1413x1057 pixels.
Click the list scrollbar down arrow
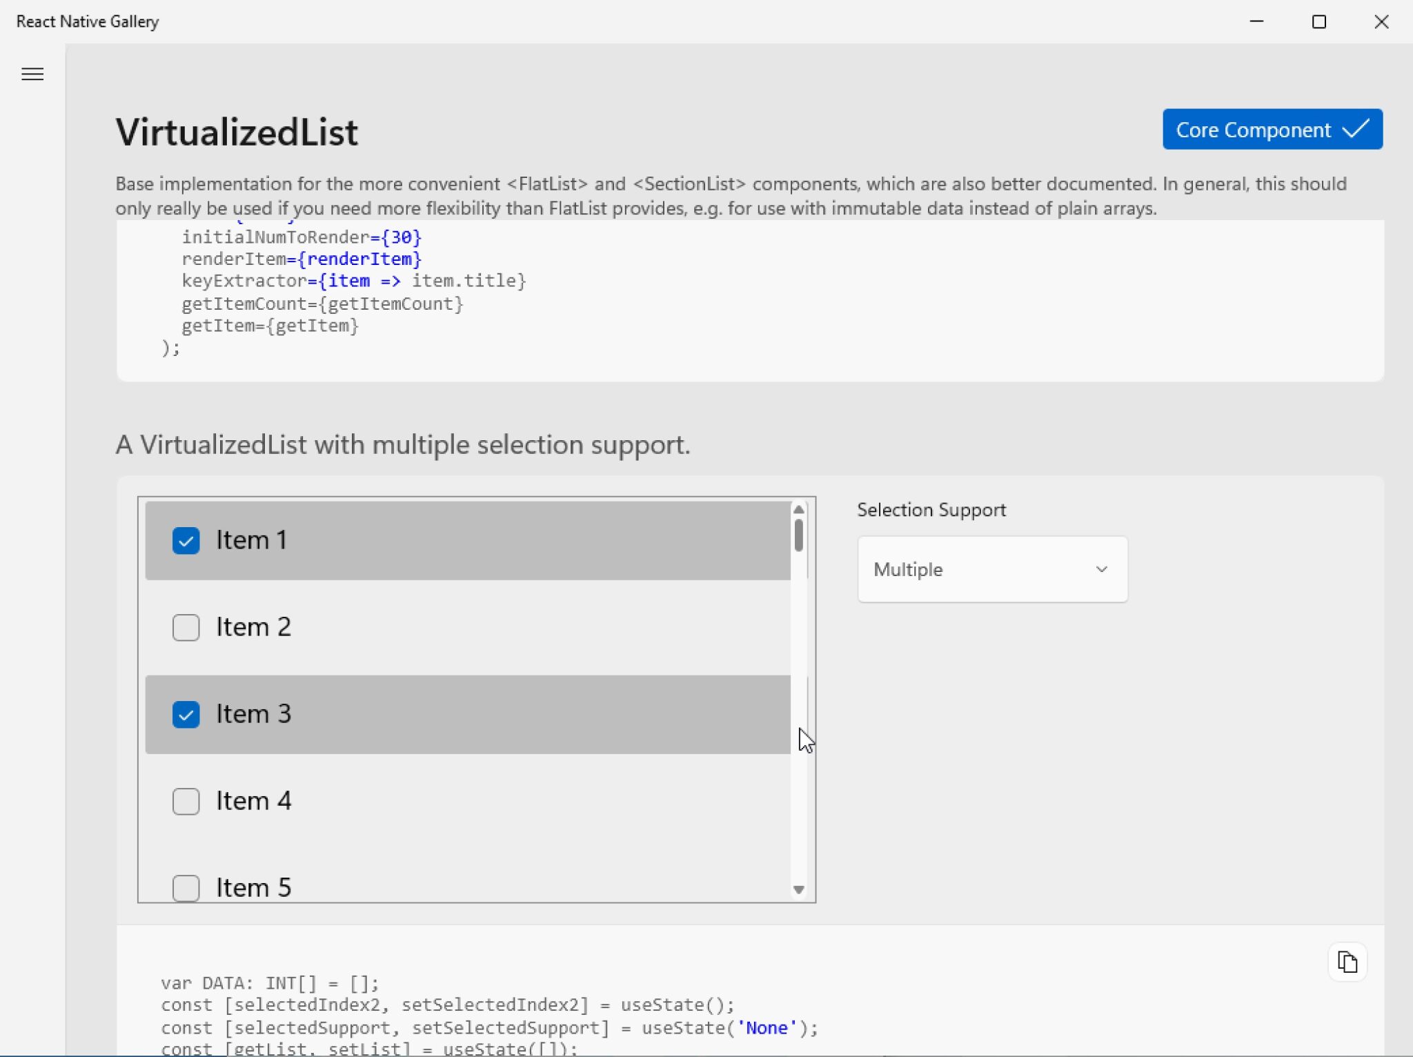coord(798,891)
